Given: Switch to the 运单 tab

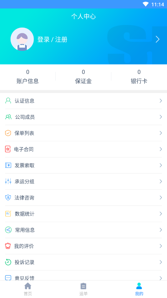Looking at the screenshot, I should (x=83, y=289).
